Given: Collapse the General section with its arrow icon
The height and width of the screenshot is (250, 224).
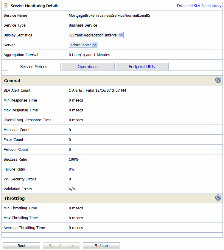Looking at the screenshot, I should (x=218, y=80).
